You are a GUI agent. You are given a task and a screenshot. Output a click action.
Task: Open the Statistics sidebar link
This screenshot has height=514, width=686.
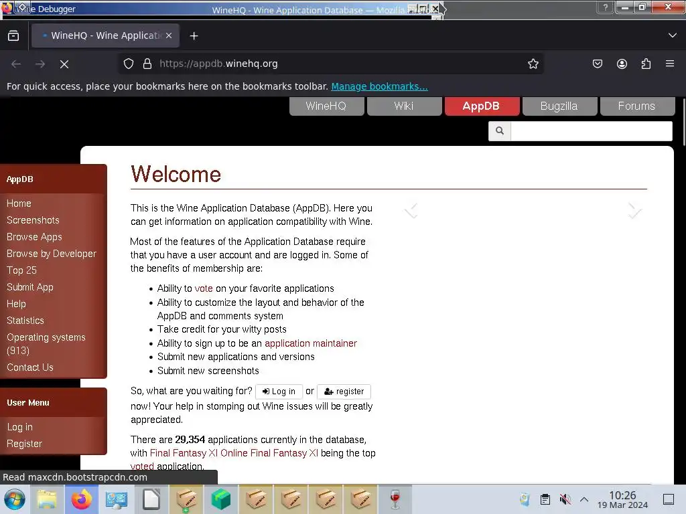click(25, 321)
